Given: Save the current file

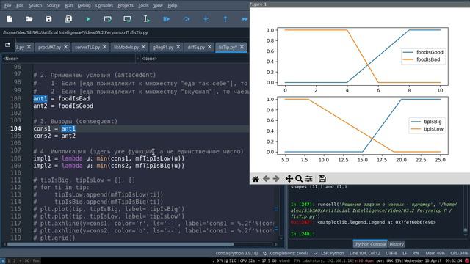Looking at the screenshot, I should (48, 19).
